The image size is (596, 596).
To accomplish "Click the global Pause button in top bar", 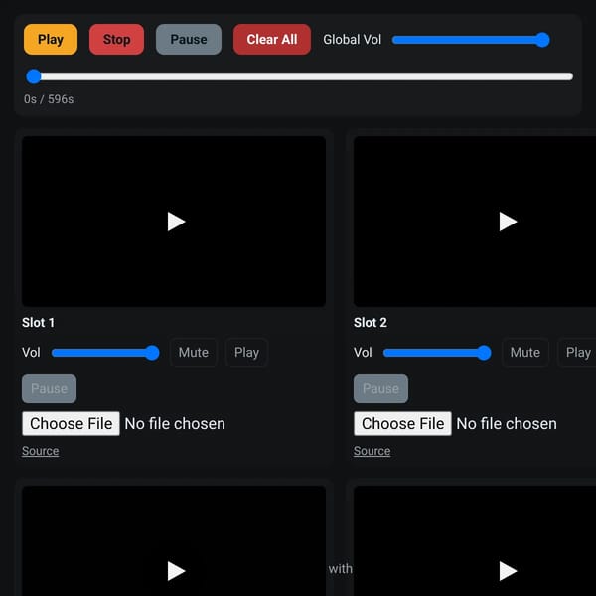I will click(189, 39).
